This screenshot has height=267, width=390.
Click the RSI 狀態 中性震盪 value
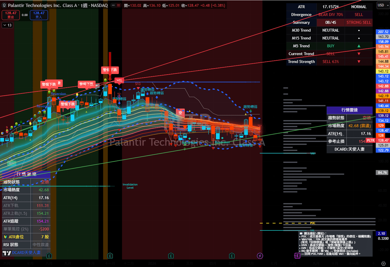click(41, 245)
